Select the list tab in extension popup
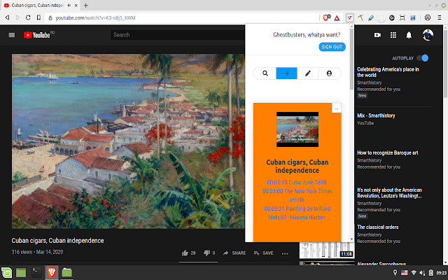The image size is (448, 280). tap(286, 73)
